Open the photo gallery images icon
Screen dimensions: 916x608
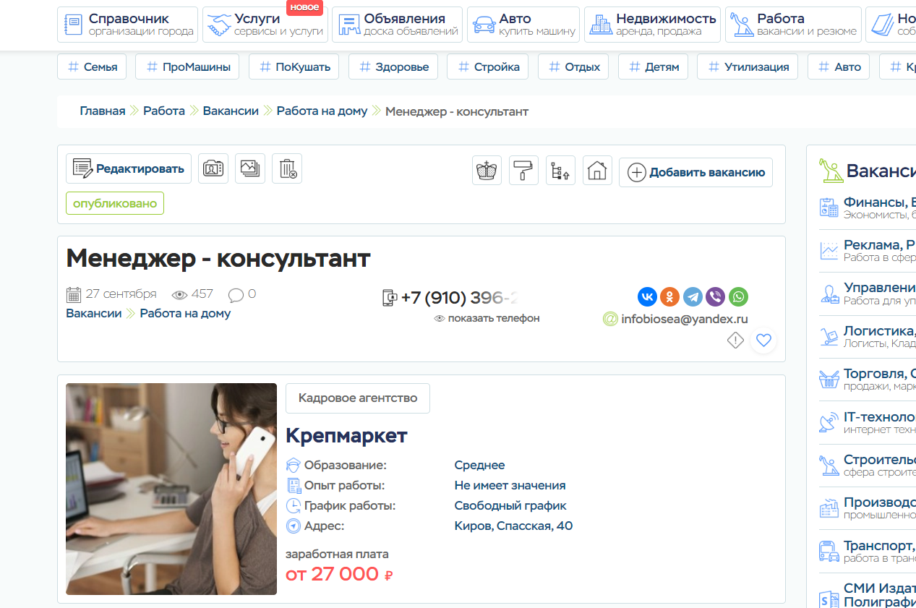[250, 168]
